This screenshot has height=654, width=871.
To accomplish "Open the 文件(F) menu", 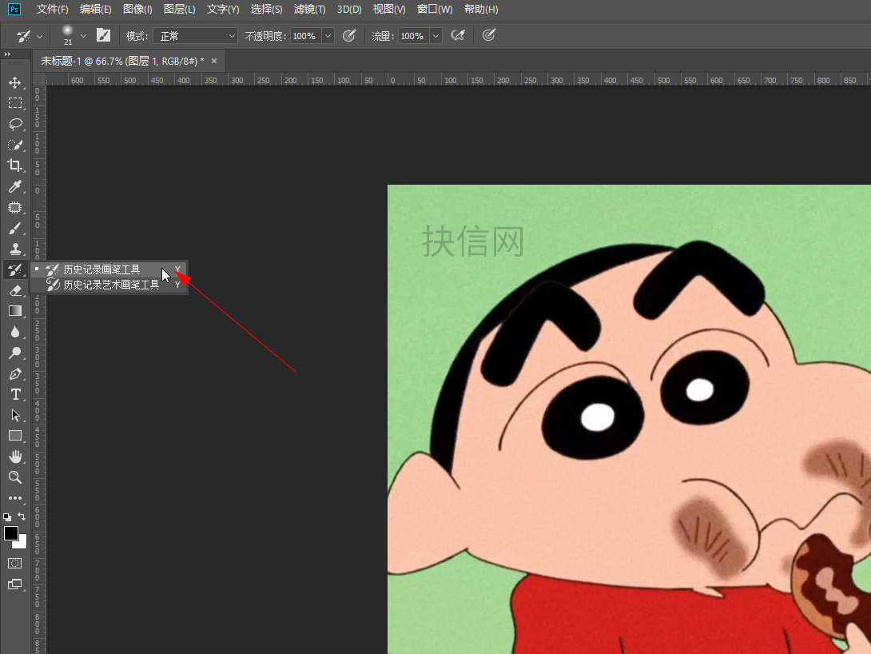I will (x=52, y=10).
